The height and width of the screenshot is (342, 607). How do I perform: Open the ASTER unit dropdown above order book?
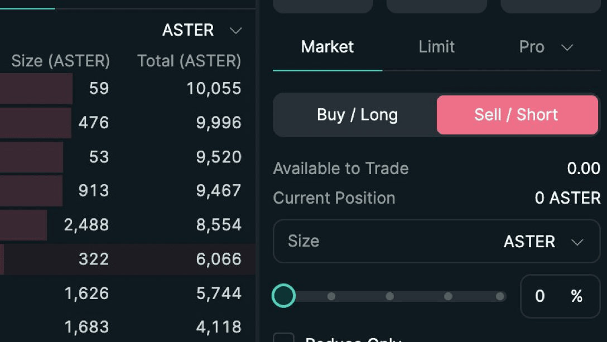[x=202, y=30]
